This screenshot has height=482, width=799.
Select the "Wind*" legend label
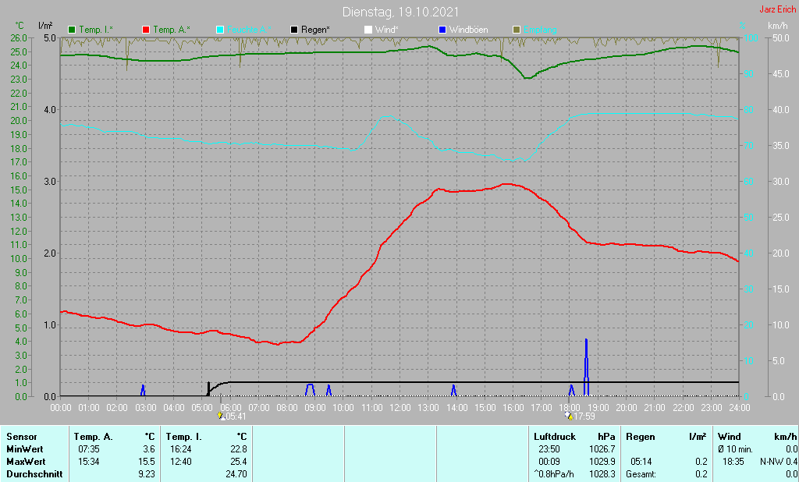click(387, 30)
